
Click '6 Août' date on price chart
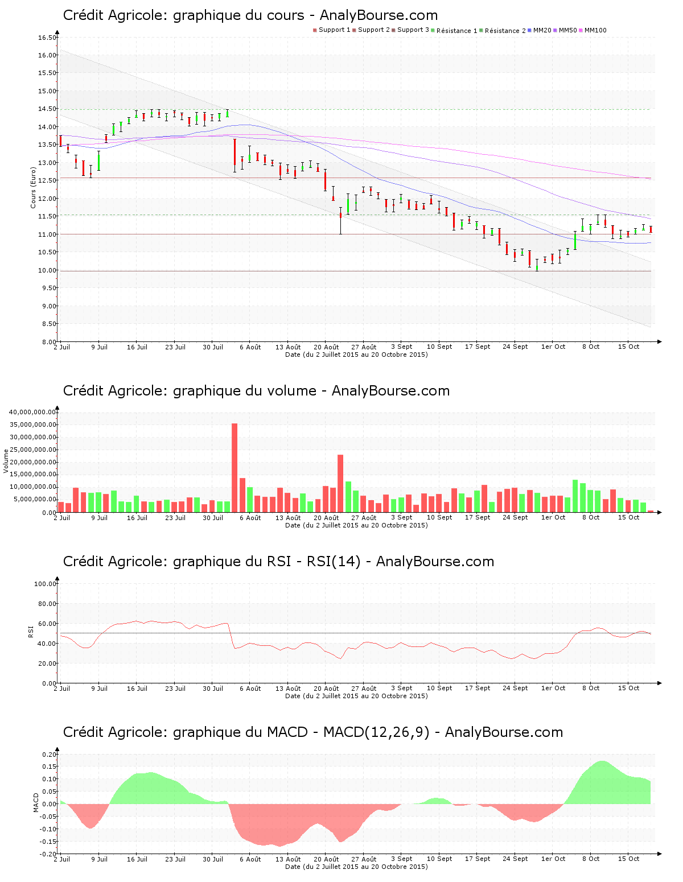click(x=250, y=347)
